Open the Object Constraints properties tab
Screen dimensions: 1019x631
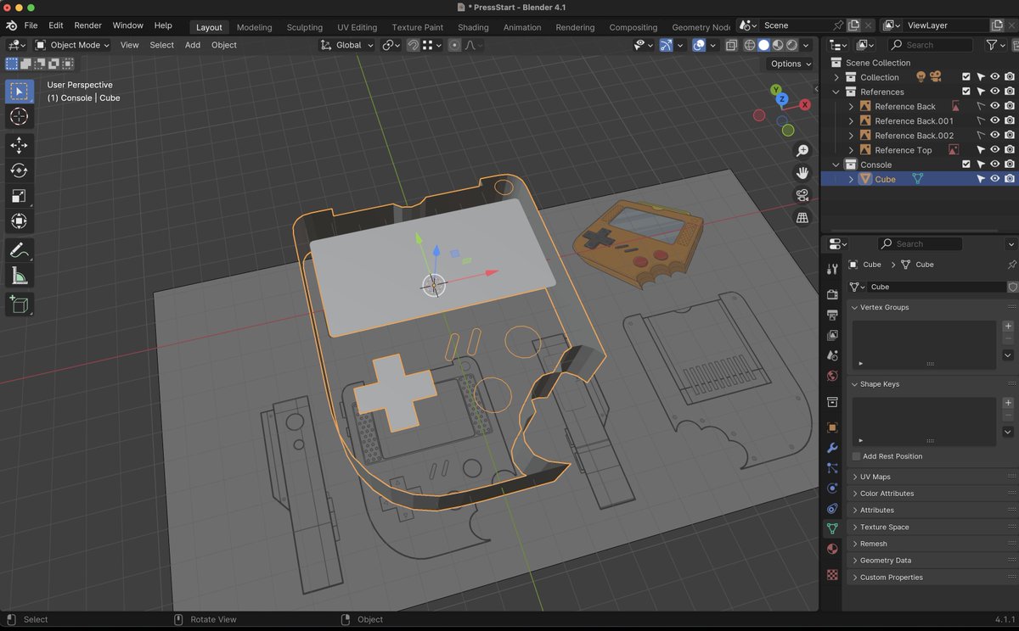click(x=832, y=509)
